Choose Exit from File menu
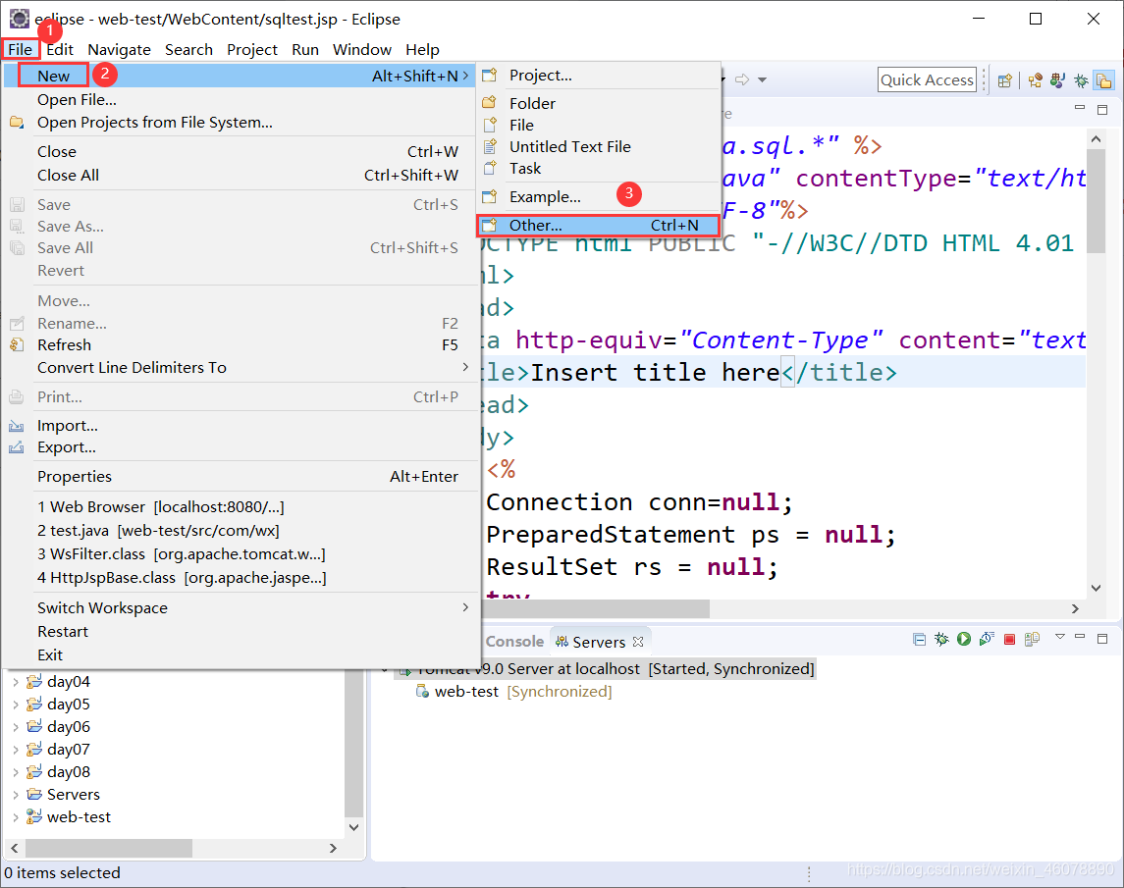 241,655
